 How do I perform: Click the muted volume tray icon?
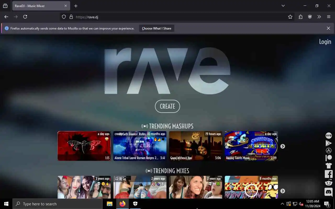pos(301,204)
